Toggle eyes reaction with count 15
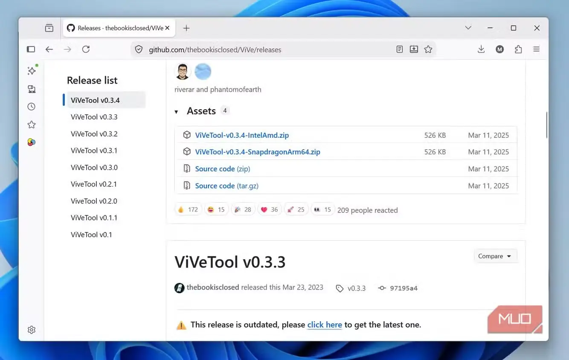569x360 pixels. tap(322, 209)
